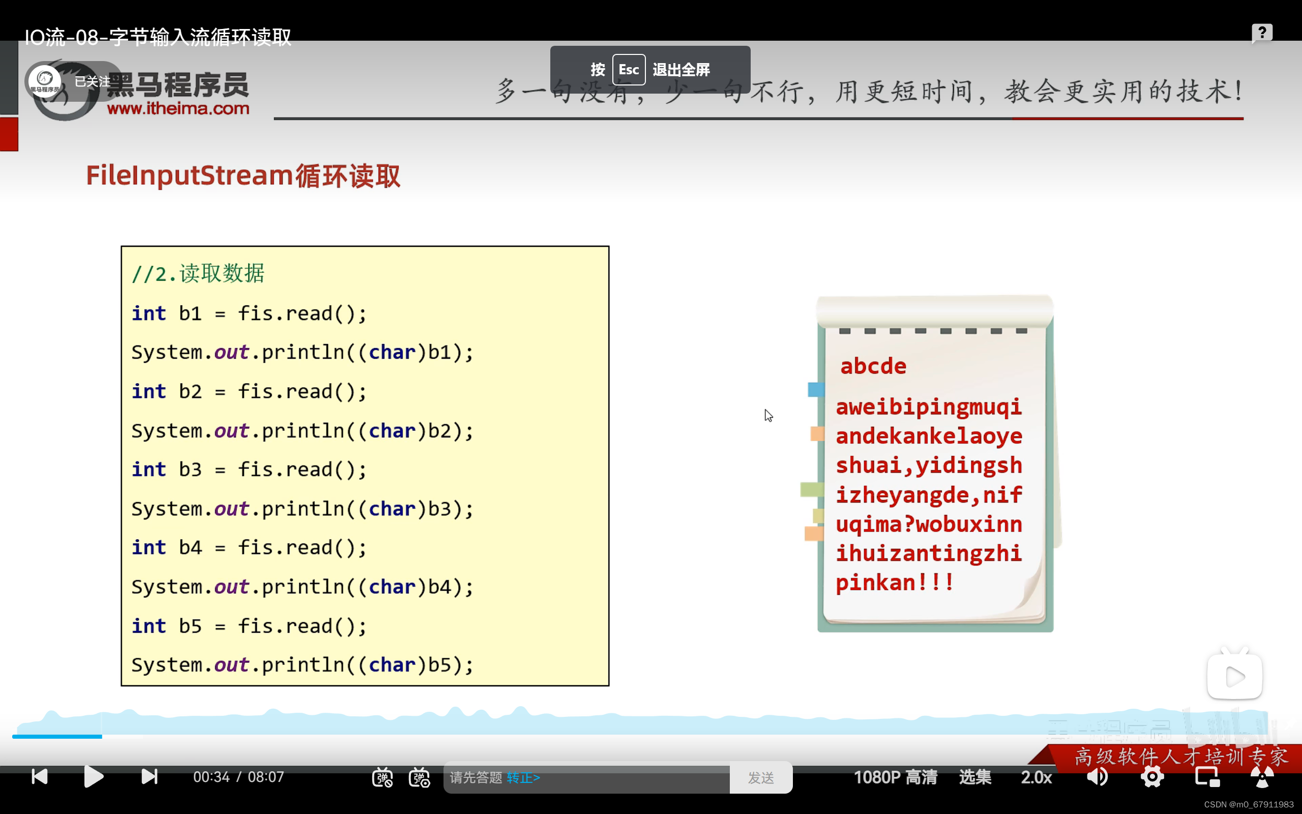Expand the 2.0x playback speed menu
The width and height of the screenshot is (1302, 814).
coord(1036,777)
